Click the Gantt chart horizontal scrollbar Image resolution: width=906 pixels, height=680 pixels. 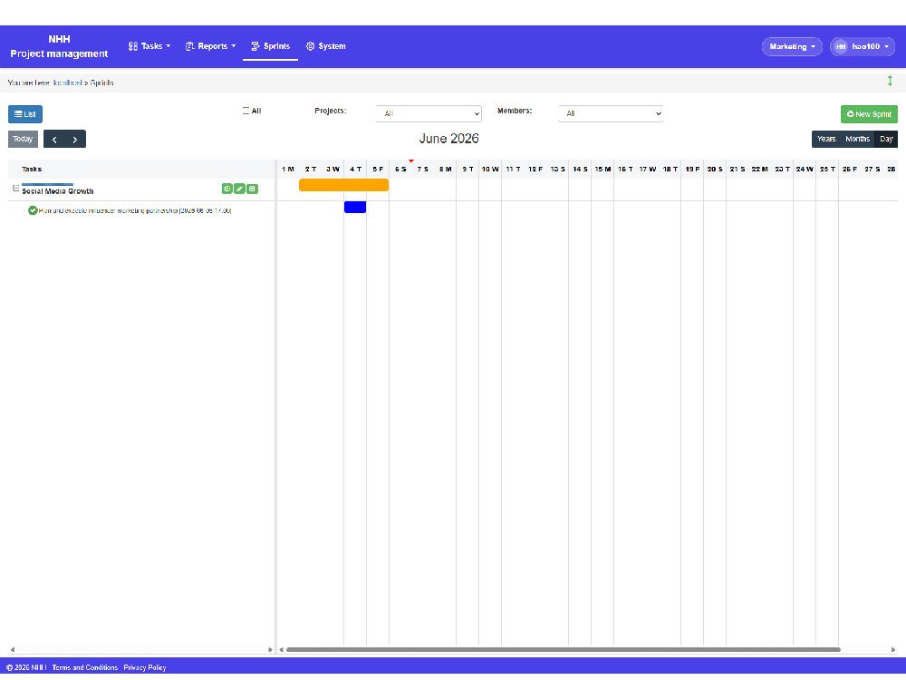click(564, 650)
